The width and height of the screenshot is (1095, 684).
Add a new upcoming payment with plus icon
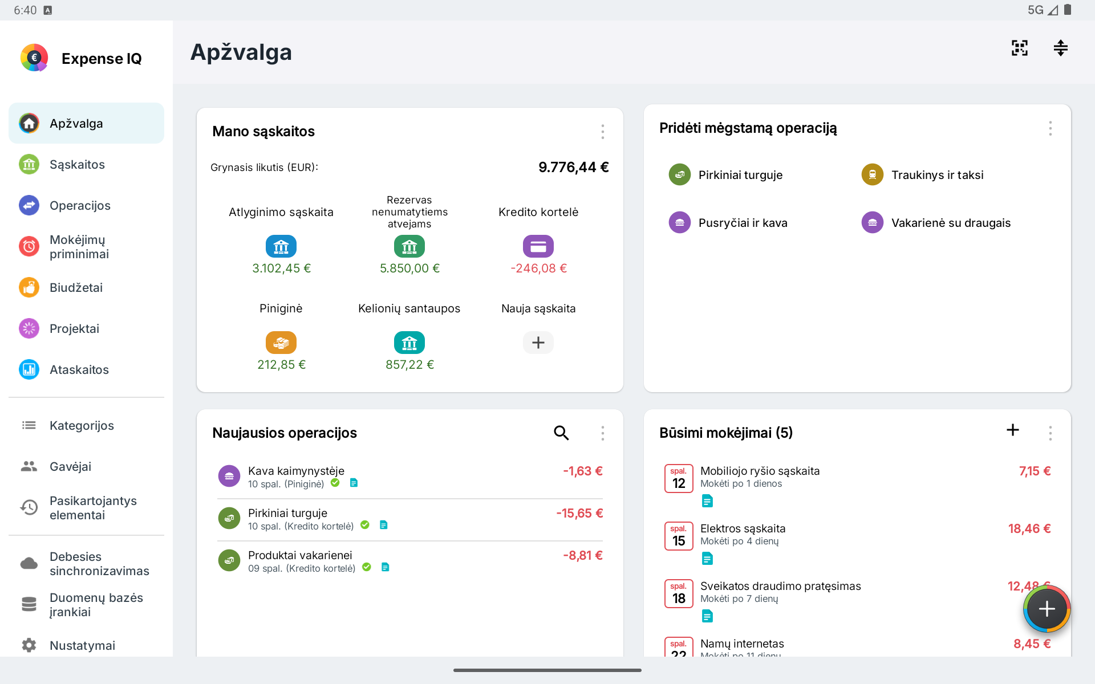click(x=1013, y=430)
